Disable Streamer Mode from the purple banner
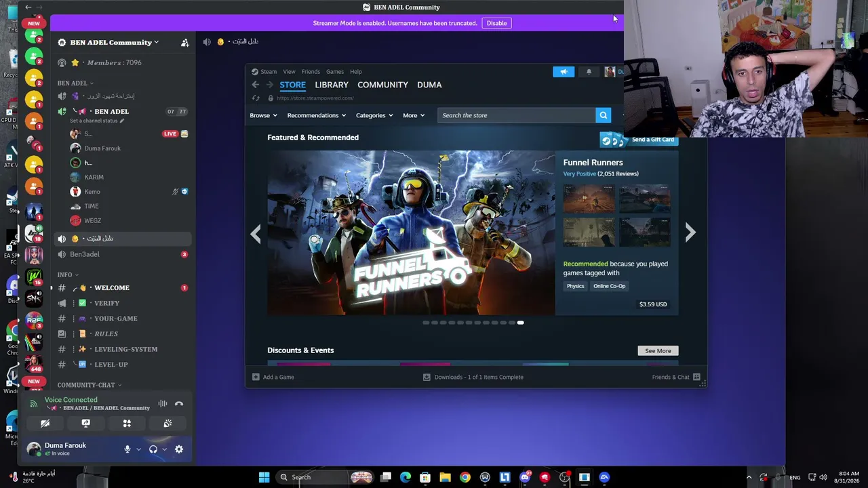The image size is (868, 488). click(496, 23)
